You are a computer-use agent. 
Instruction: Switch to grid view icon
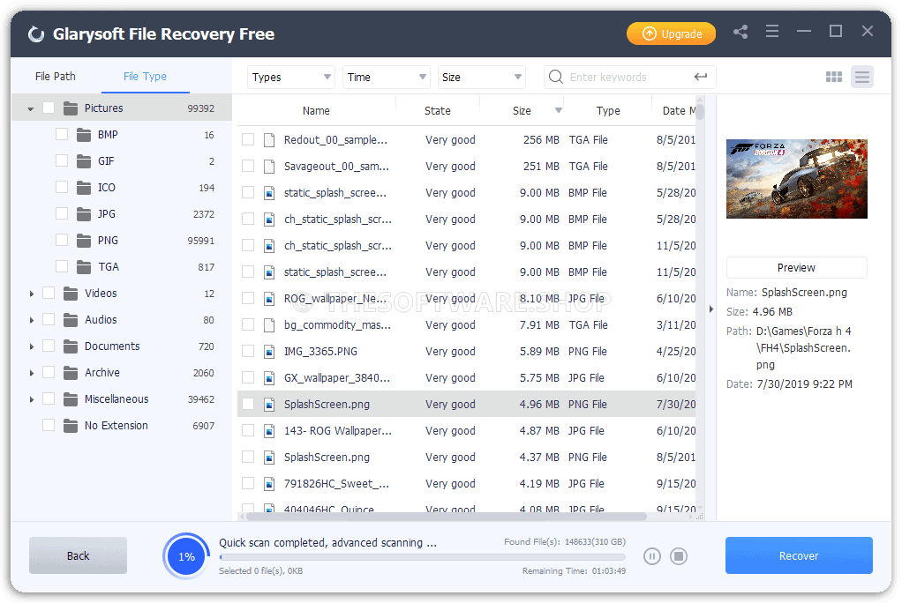833,77
